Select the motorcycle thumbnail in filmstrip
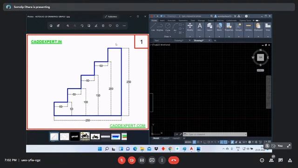This screenshot has height=168, width=298. 85,136
